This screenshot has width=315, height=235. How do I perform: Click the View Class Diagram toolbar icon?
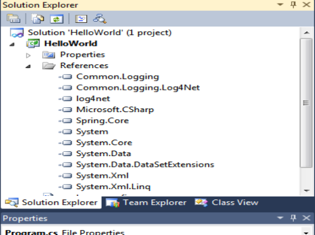click(99, 19)
